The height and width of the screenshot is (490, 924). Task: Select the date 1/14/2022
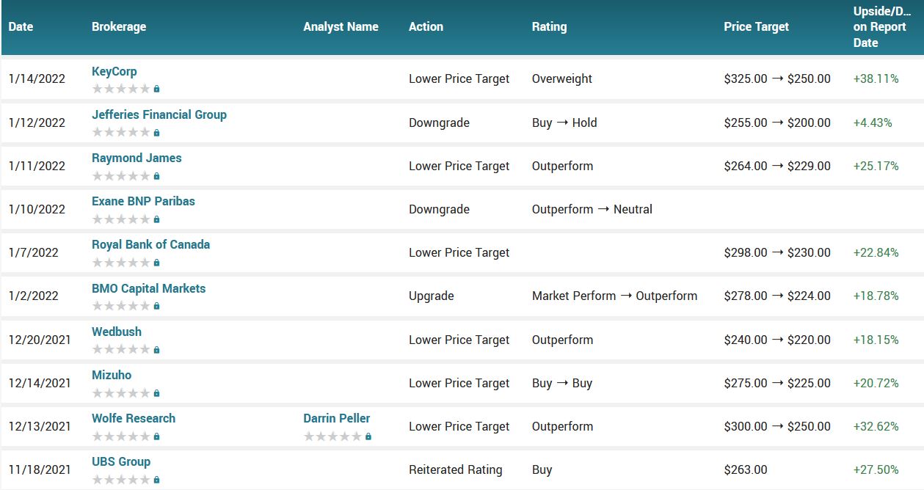37,78
